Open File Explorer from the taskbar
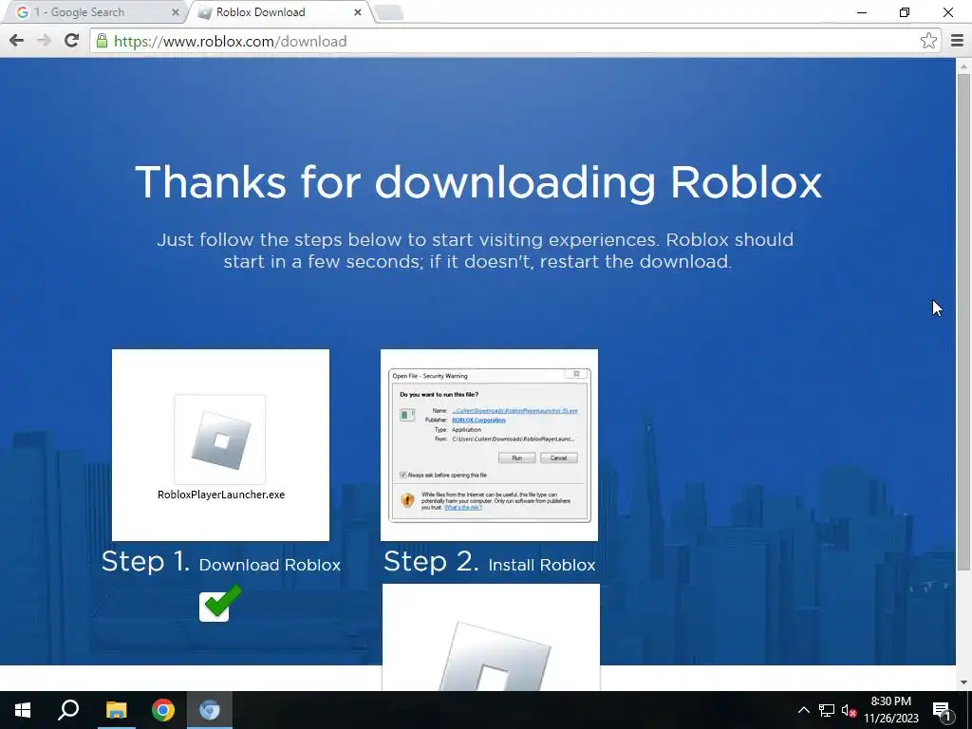 point(116,710)
